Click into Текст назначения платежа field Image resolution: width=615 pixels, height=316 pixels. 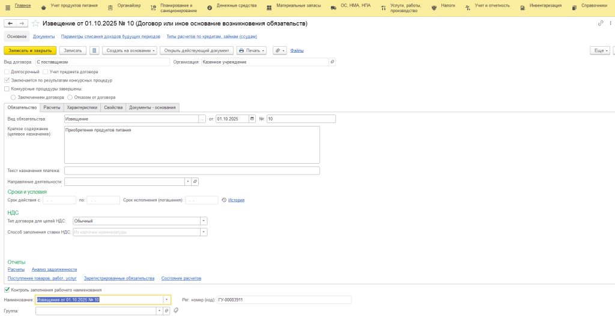[x=192, y=170]
